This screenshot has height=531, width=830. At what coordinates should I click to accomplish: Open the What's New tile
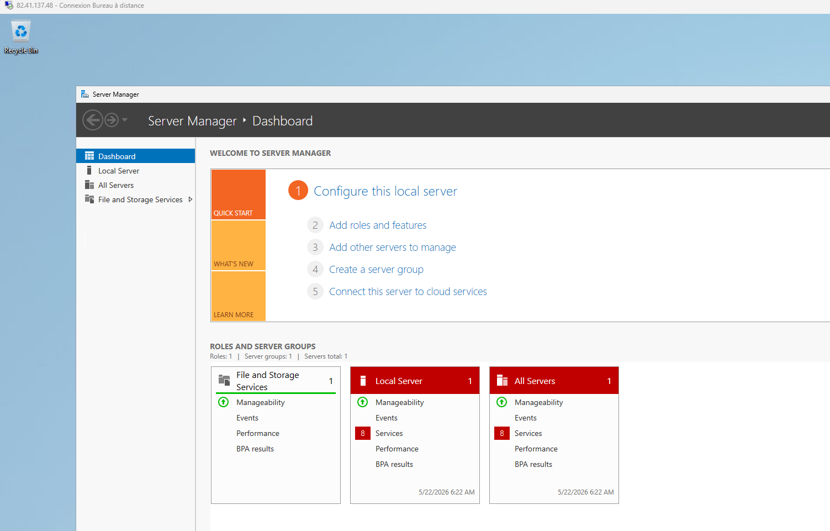tap(239, 245)
